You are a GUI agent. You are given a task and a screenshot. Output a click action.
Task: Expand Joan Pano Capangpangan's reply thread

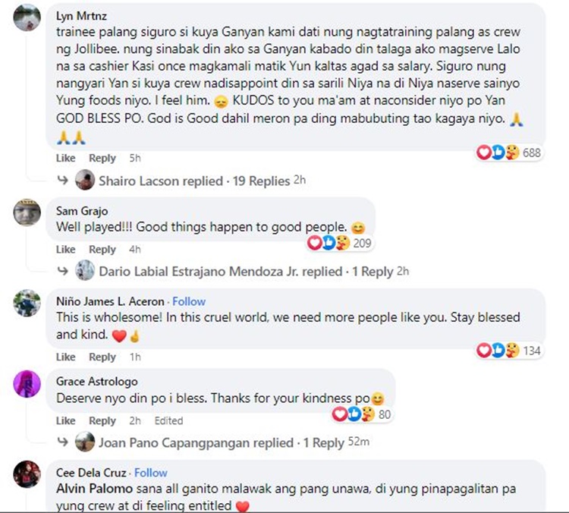pyautogui.click(x=222, y=442)
